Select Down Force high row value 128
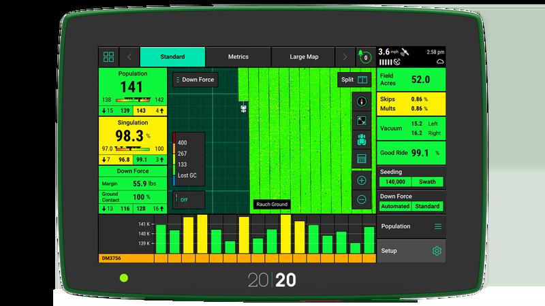Image resolution: width=545 pixels, height=306 pixels. [141, 209]
